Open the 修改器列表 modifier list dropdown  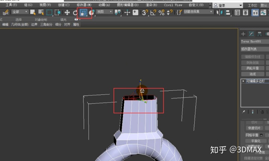pos(255,49)
